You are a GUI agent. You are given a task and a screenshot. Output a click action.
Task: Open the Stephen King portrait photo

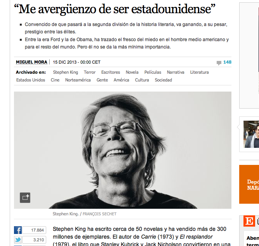(123, 150)
